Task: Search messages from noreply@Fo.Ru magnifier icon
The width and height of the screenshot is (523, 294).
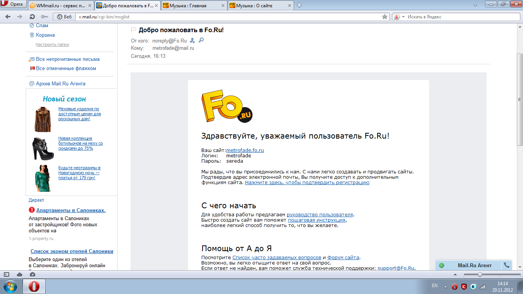Action: [201, 40]
